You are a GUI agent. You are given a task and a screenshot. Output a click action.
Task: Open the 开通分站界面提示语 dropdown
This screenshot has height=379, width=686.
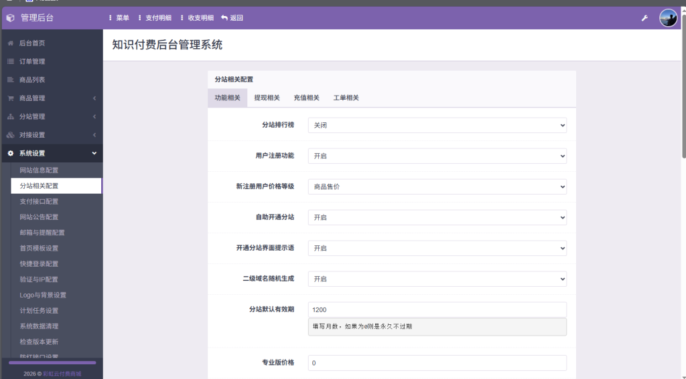437,248
